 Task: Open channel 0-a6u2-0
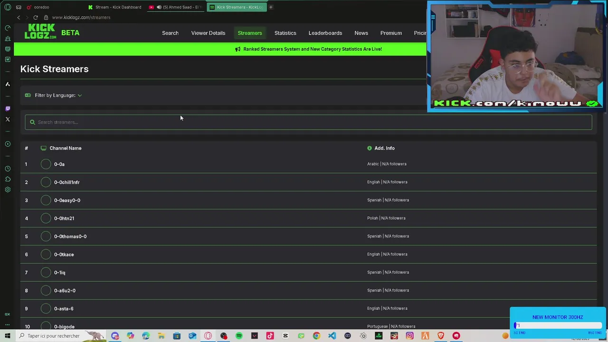pyautogui.click(x=65, y=291)
